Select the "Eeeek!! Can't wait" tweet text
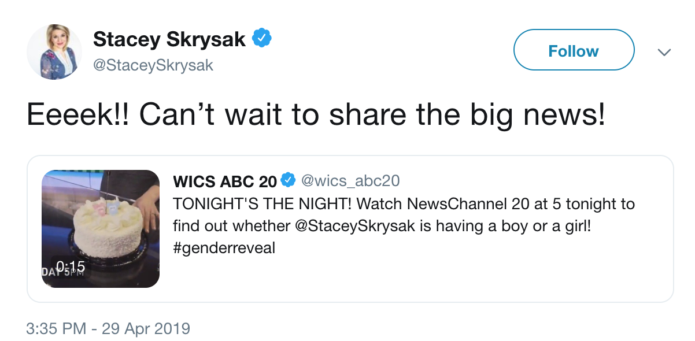The height and width of the screenshot is (341, 695). (316, 116)
